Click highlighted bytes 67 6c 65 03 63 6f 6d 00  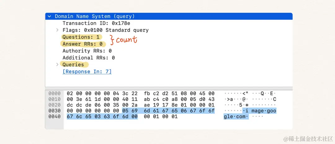point(102,117)
